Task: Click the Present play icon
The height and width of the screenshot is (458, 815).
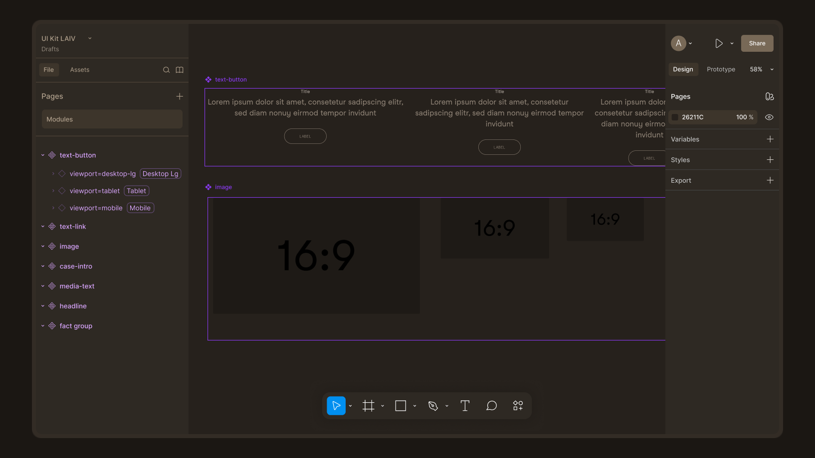Action: coord(719,43)
